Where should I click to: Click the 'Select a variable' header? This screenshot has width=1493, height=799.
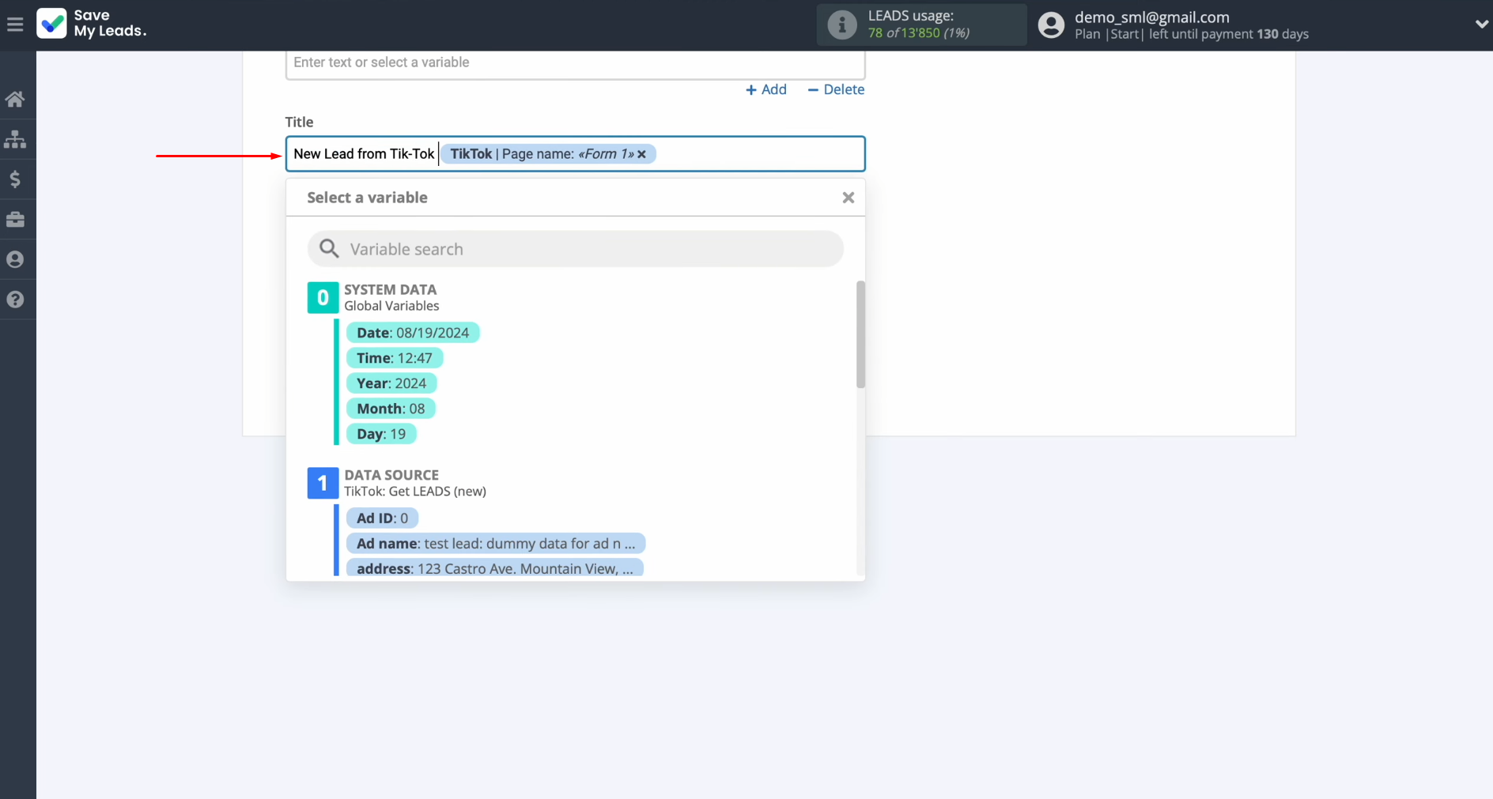[x=367, y=198]
